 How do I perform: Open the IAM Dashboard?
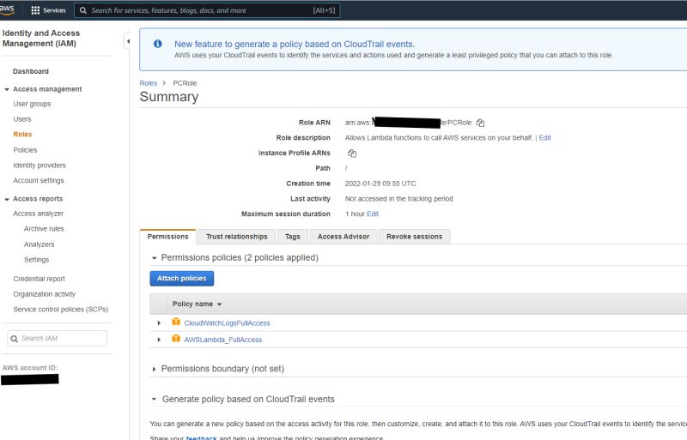[31, 71]
